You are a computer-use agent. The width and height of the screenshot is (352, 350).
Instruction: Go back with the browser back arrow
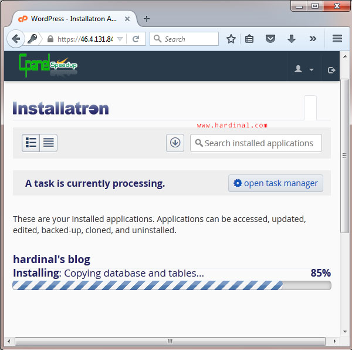click(x=16, y=39)
